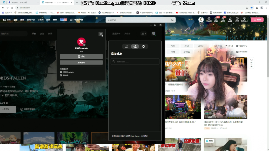Focus the Epic store search field
Screen dimensions: 269x151
[13, 34]
